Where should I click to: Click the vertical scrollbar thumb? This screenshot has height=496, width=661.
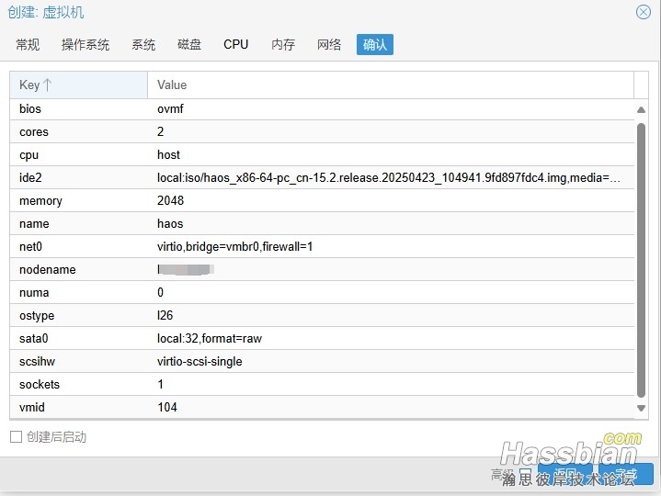click(x=641, y=260)
